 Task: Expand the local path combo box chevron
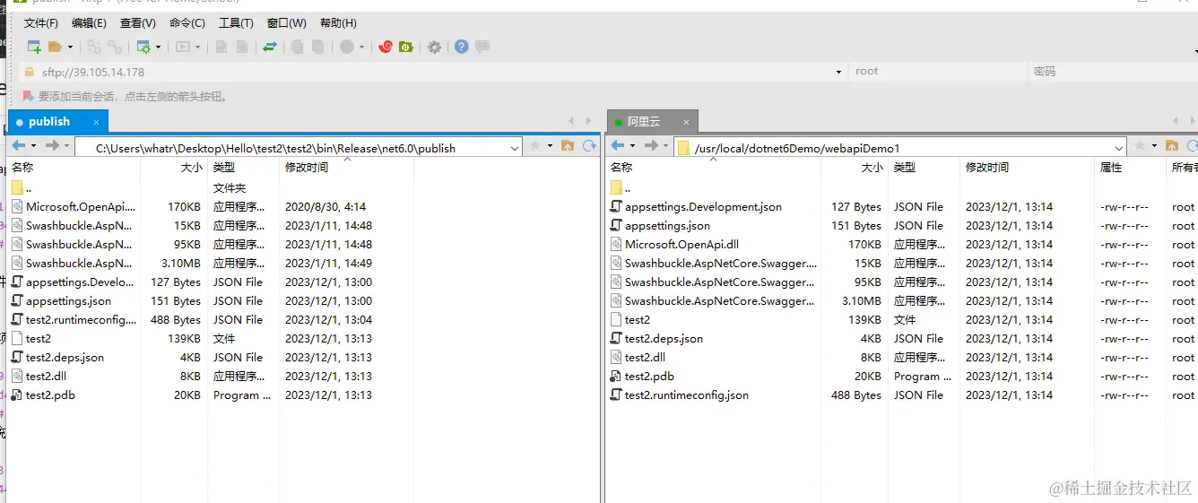click(x=515, y=148)
